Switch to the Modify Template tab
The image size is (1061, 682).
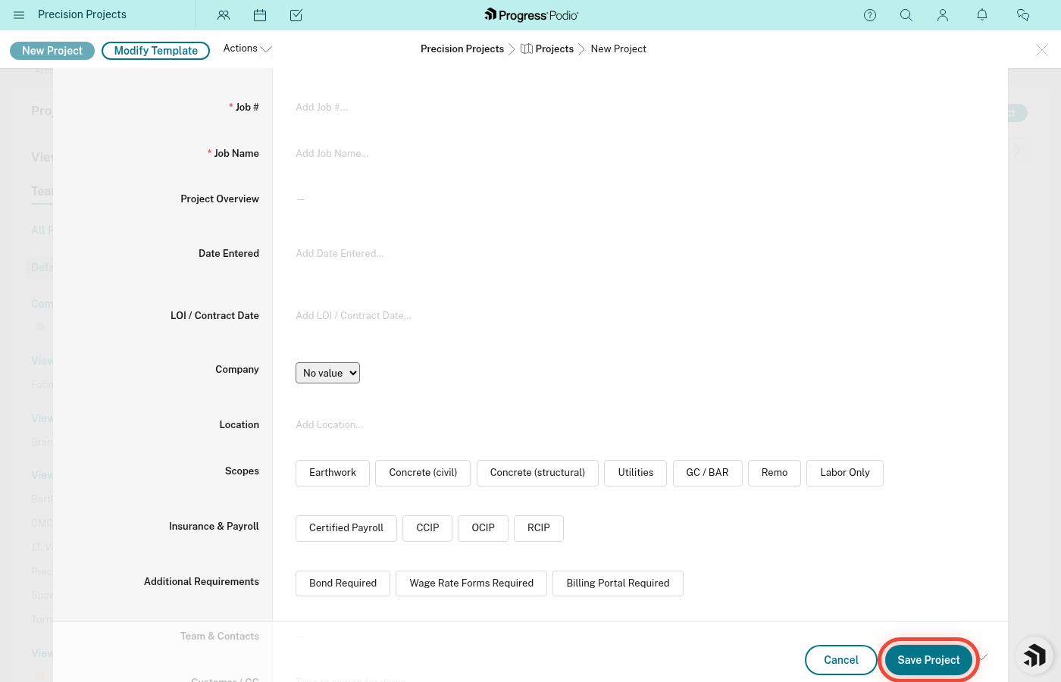[x=155, y=51]
